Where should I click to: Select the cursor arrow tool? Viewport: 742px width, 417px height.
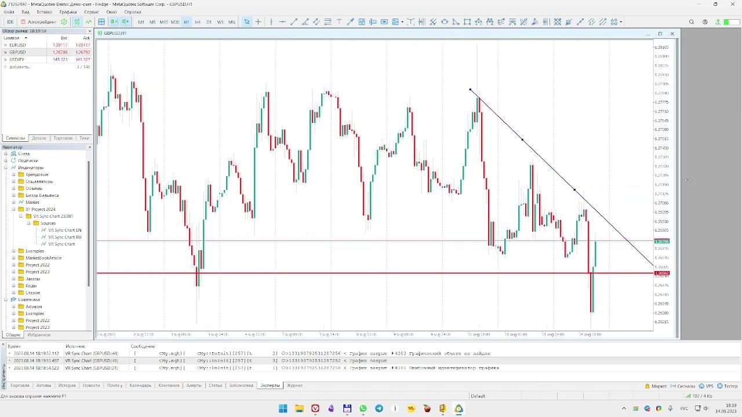247,22
